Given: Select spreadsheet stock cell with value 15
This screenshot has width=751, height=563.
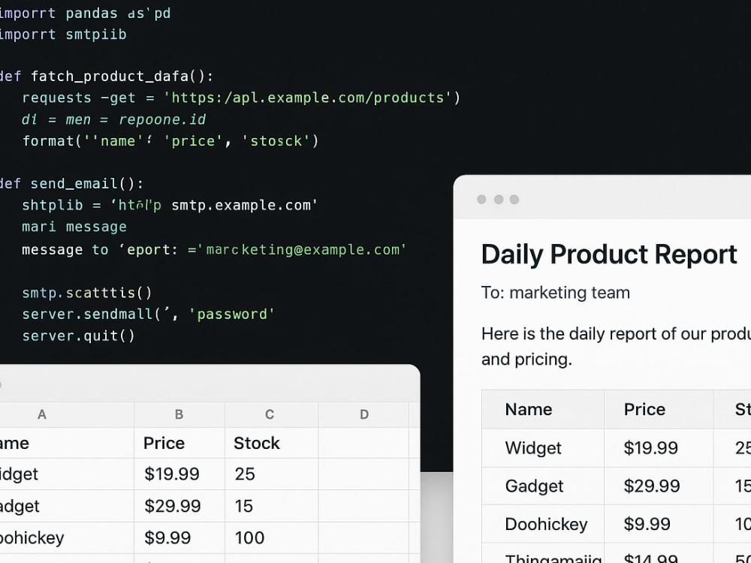Looking at the screenshot, I should point(271,506).
